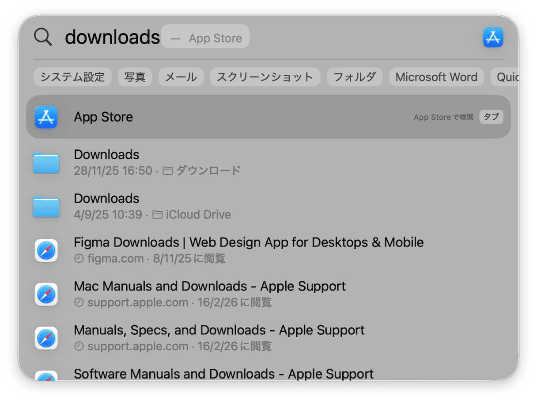The height and width of the screenshot is (402, 537).
Task: Click the Spotlight magnifying glass icon
Action: tap(43, 37)
